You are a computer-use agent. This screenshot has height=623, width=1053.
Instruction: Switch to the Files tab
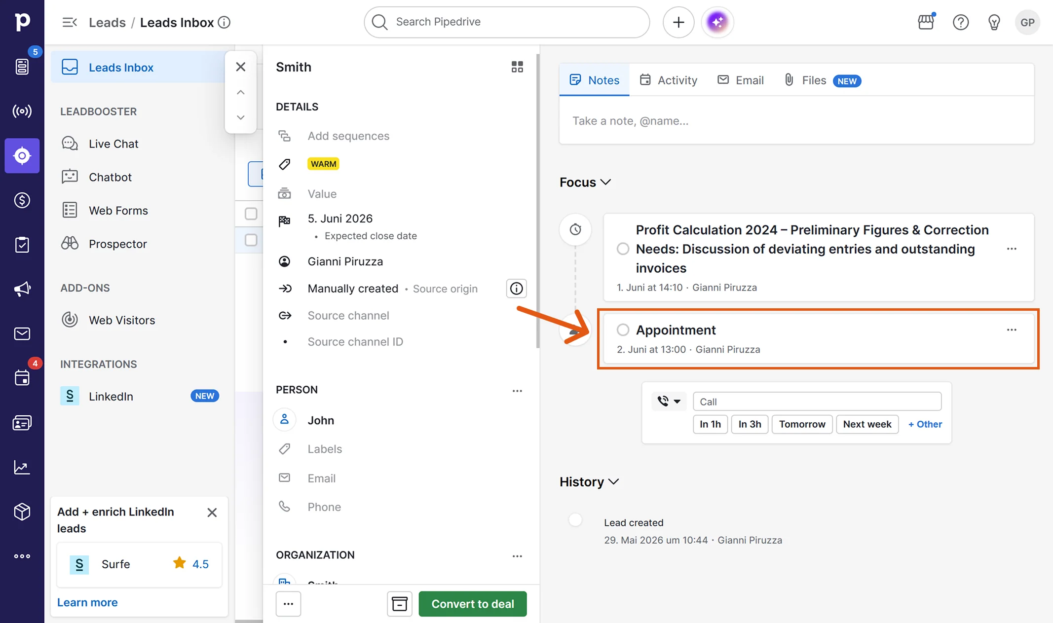pyautogui.click(x=822, y=80)
